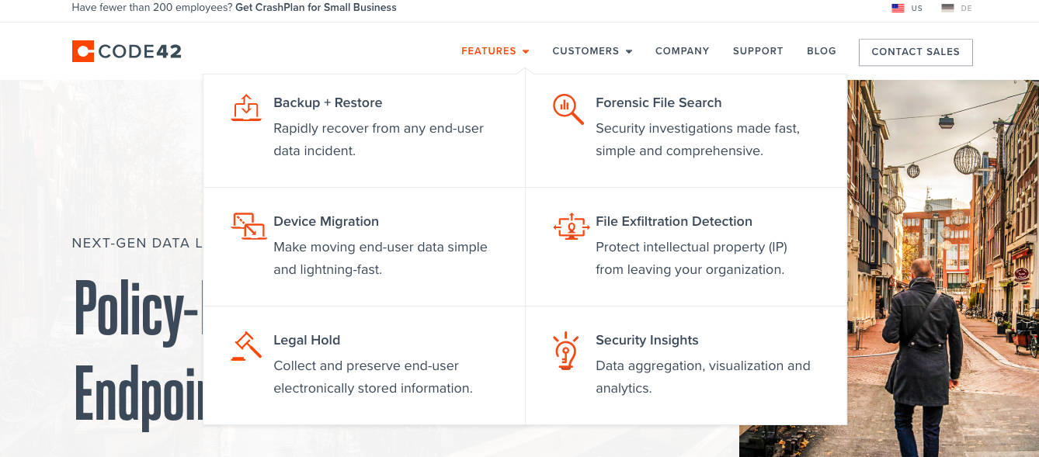
Task: Click the Forensic File Search magnifier icon
Action: (568, 109)
